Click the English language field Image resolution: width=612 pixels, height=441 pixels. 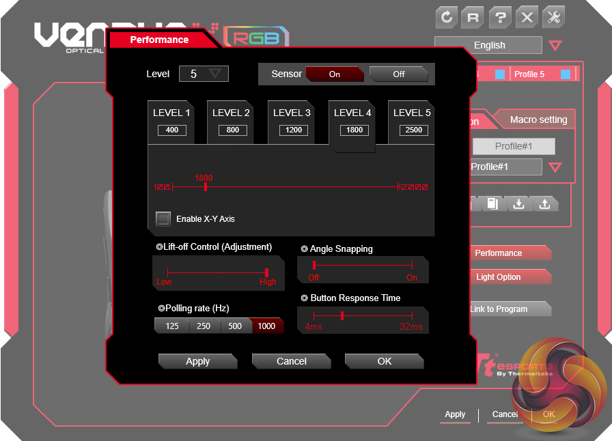488,45
